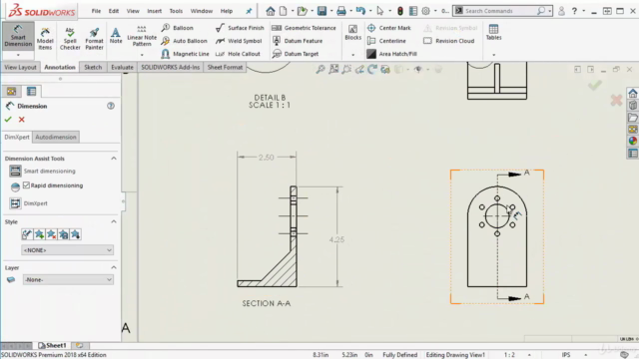The height and width of the screenshot is (359, 639).
Task: Click the Save icon in top toolbar
Action: click(321, 11)
